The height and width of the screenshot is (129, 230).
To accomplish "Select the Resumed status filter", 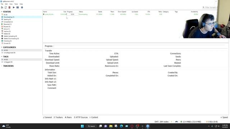I will 8,24.
